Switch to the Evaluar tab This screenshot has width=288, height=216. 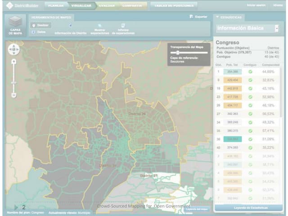pos(108,6)
